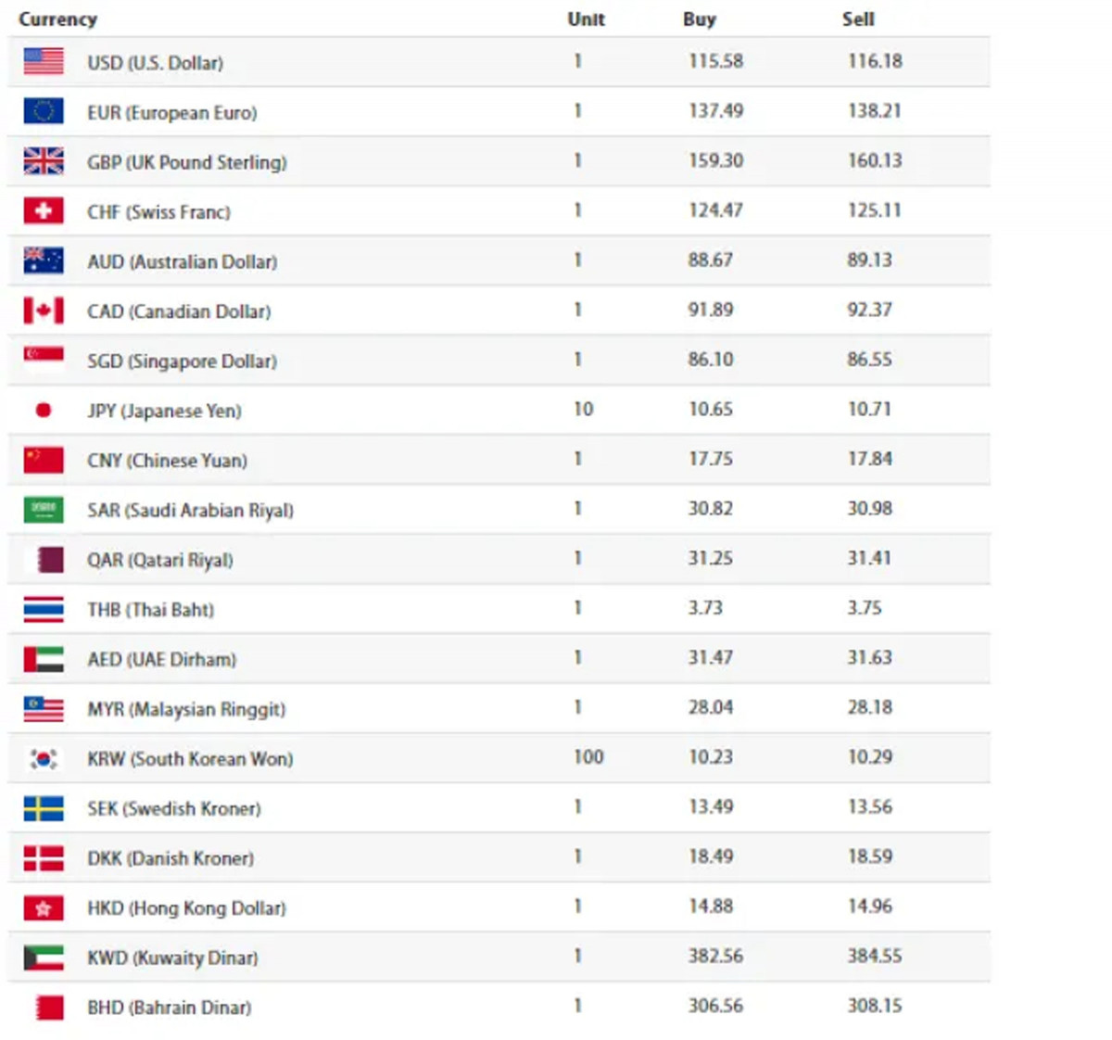This screenshot has height=1040, width=1112.
Task: Click the Bahrain flag icon
Action: [49, 1008]
